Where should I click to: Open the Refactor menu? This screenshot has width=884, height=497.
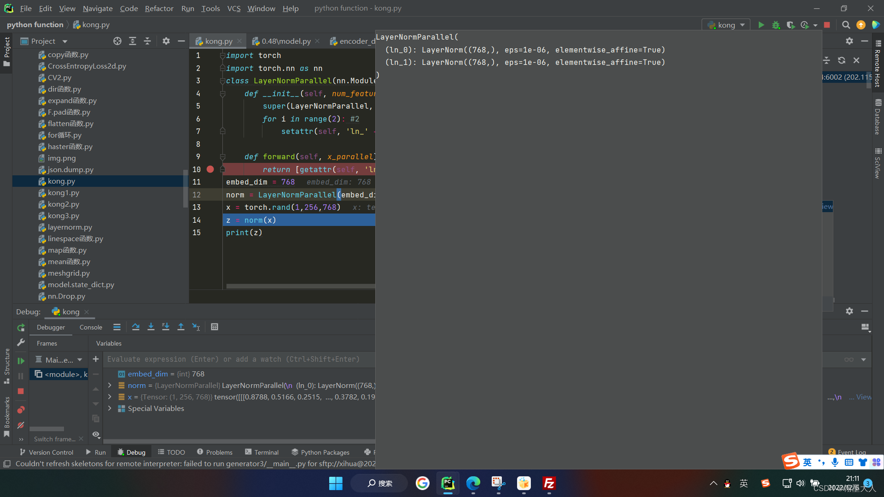[x=159, y=8]
